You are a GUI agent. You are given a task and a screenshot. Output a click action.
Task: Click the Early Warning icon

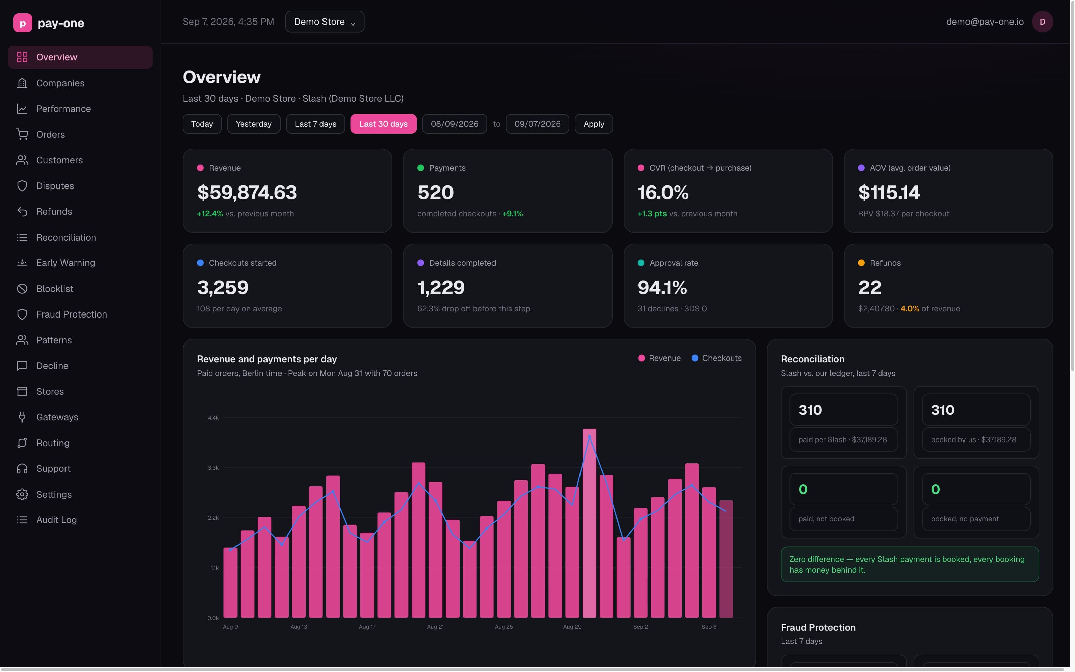pos(22,263)
